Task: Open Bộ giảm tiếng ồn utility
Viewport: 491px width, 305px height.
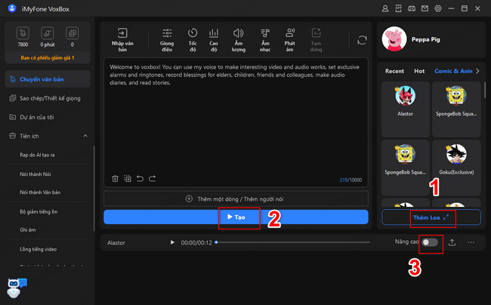Action: point(39,211)
